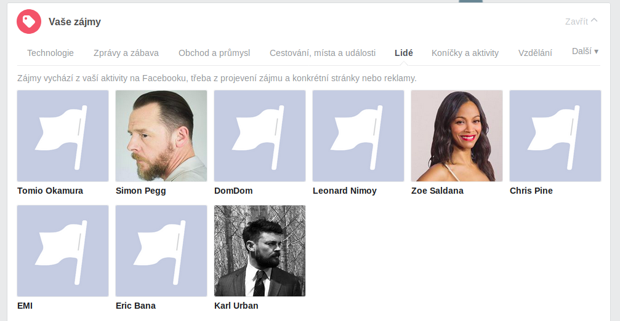Open the Vzdělání tab
This screenshot has width=620, height=321.
pos(535,53)
